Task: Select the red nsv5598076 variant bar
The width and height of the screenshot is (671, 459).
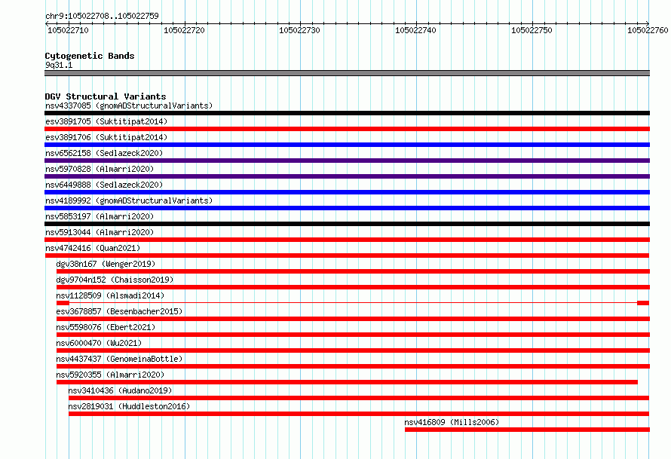Action: pos(353,335)
